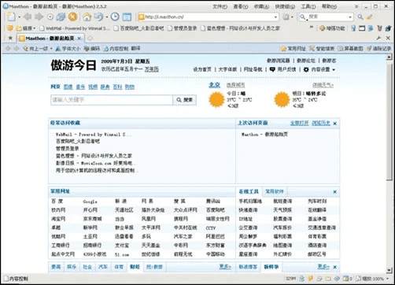Switch to 常用软件 tab
The height and width of the screenshot is (285, 395).
tap(275, 191)
